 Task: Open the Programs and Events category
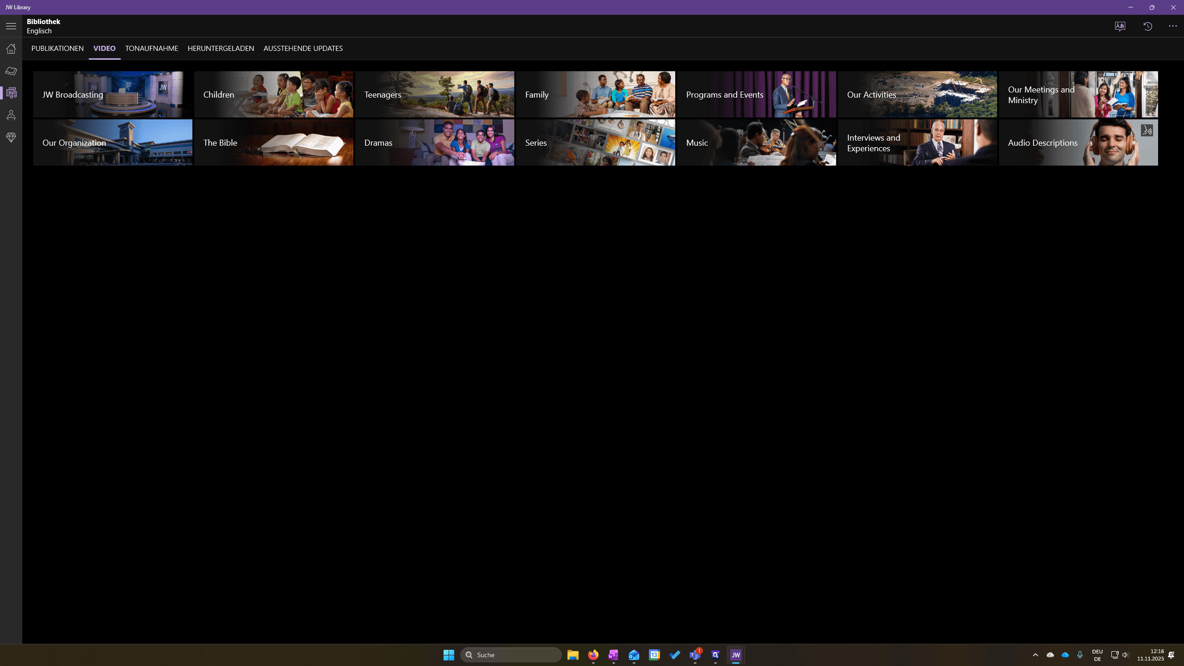click(x=757, y=94)
